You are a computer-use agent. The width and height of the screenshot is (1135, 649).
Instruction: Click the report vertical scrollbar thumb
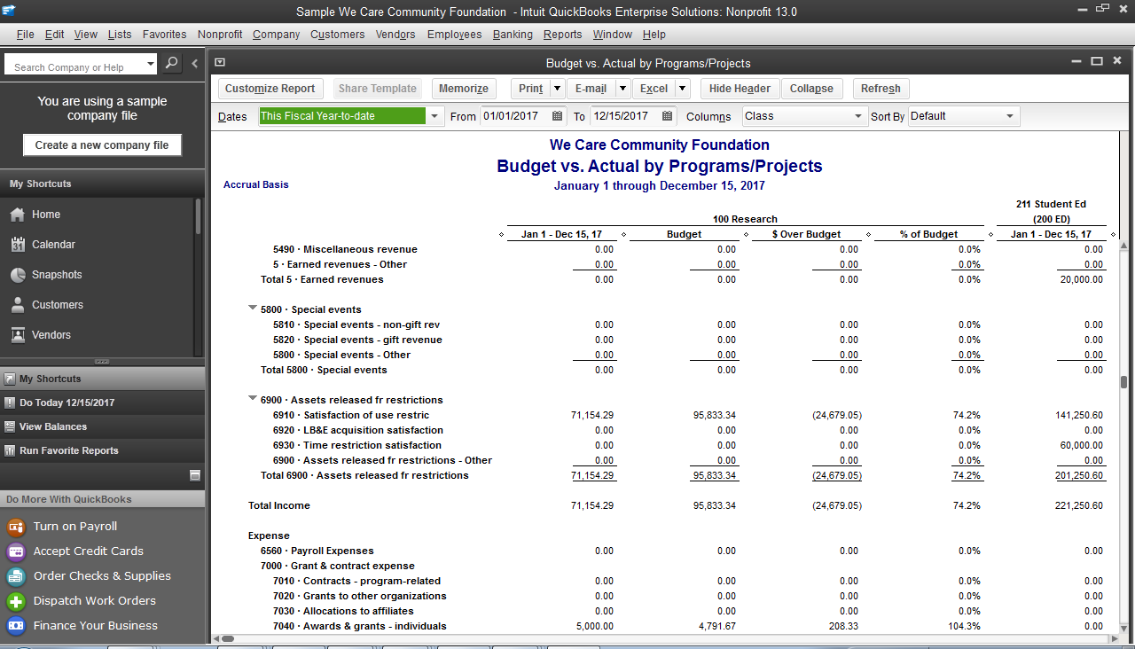(1123, 382)
